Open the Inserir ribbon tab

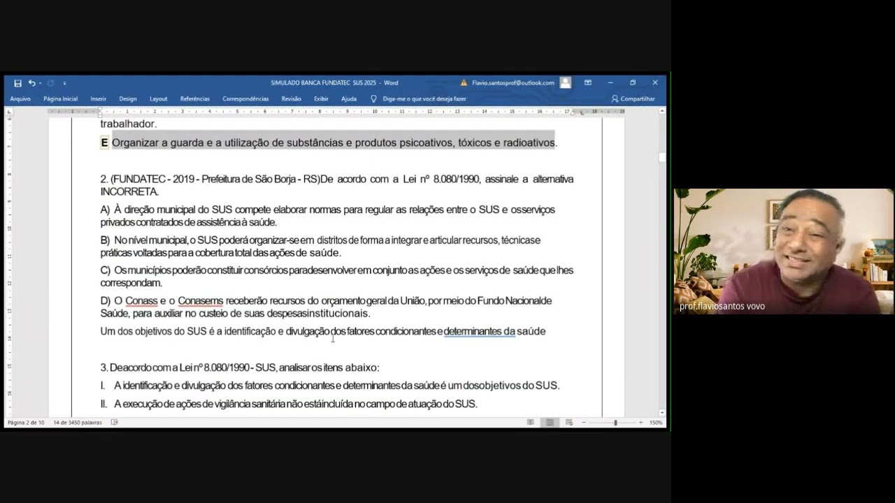point(99,99)
